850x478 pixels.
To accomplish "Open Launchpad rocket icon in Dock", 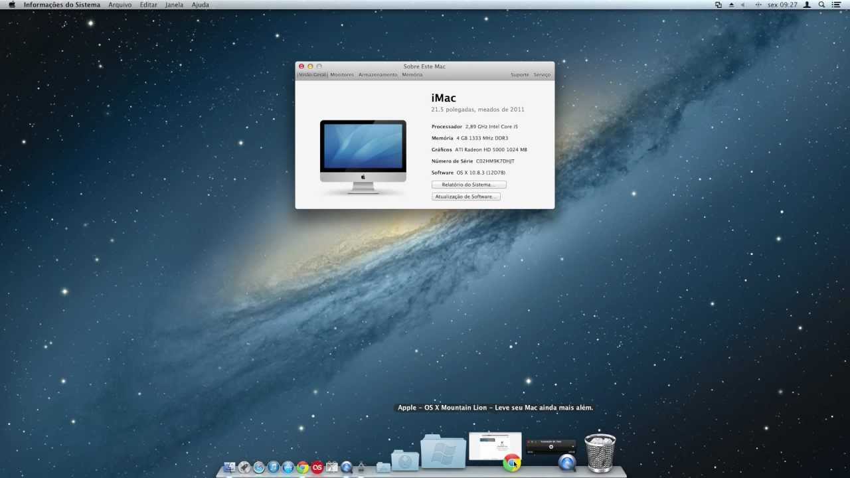I will pos(244,467).
